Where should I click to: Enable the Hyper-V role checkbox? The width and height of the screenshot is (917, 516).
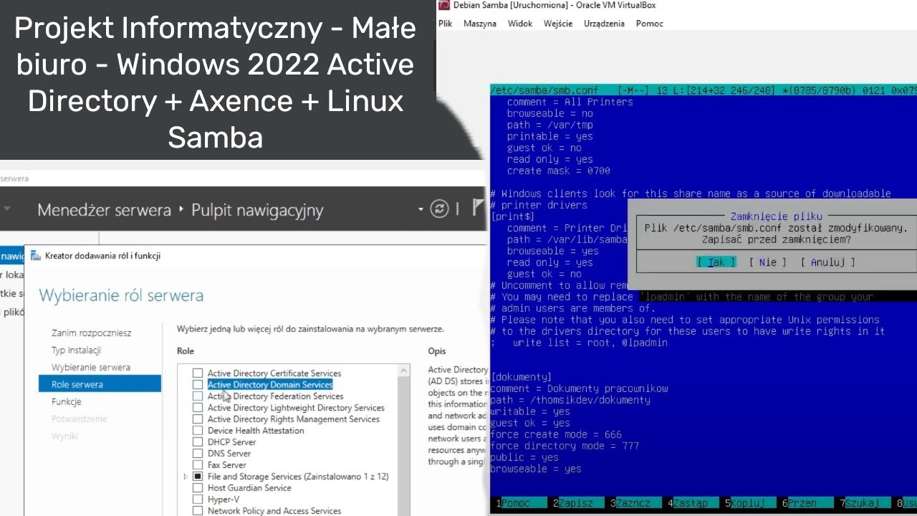pos(198,500)
